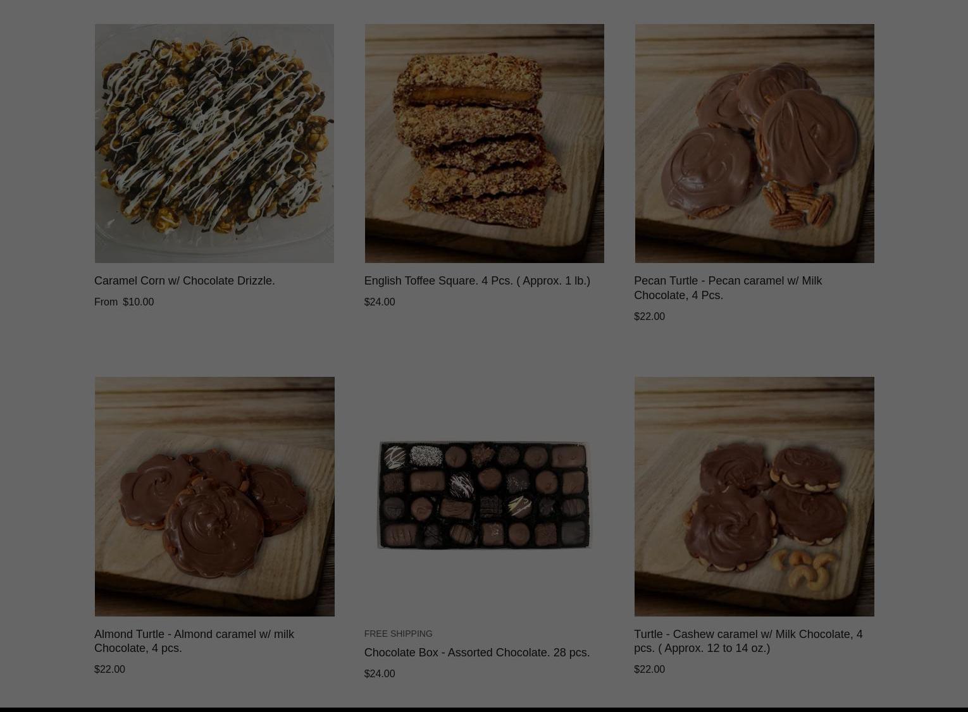Click the $22.00 Cashew Turtle price

pos(649,669)
